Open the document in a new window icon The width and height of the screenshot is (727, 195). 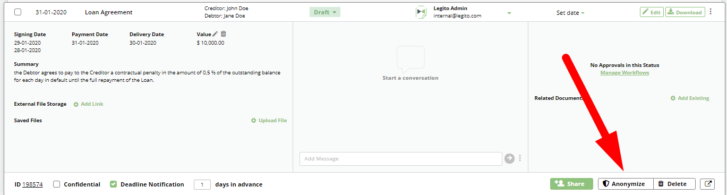[707, 184]
